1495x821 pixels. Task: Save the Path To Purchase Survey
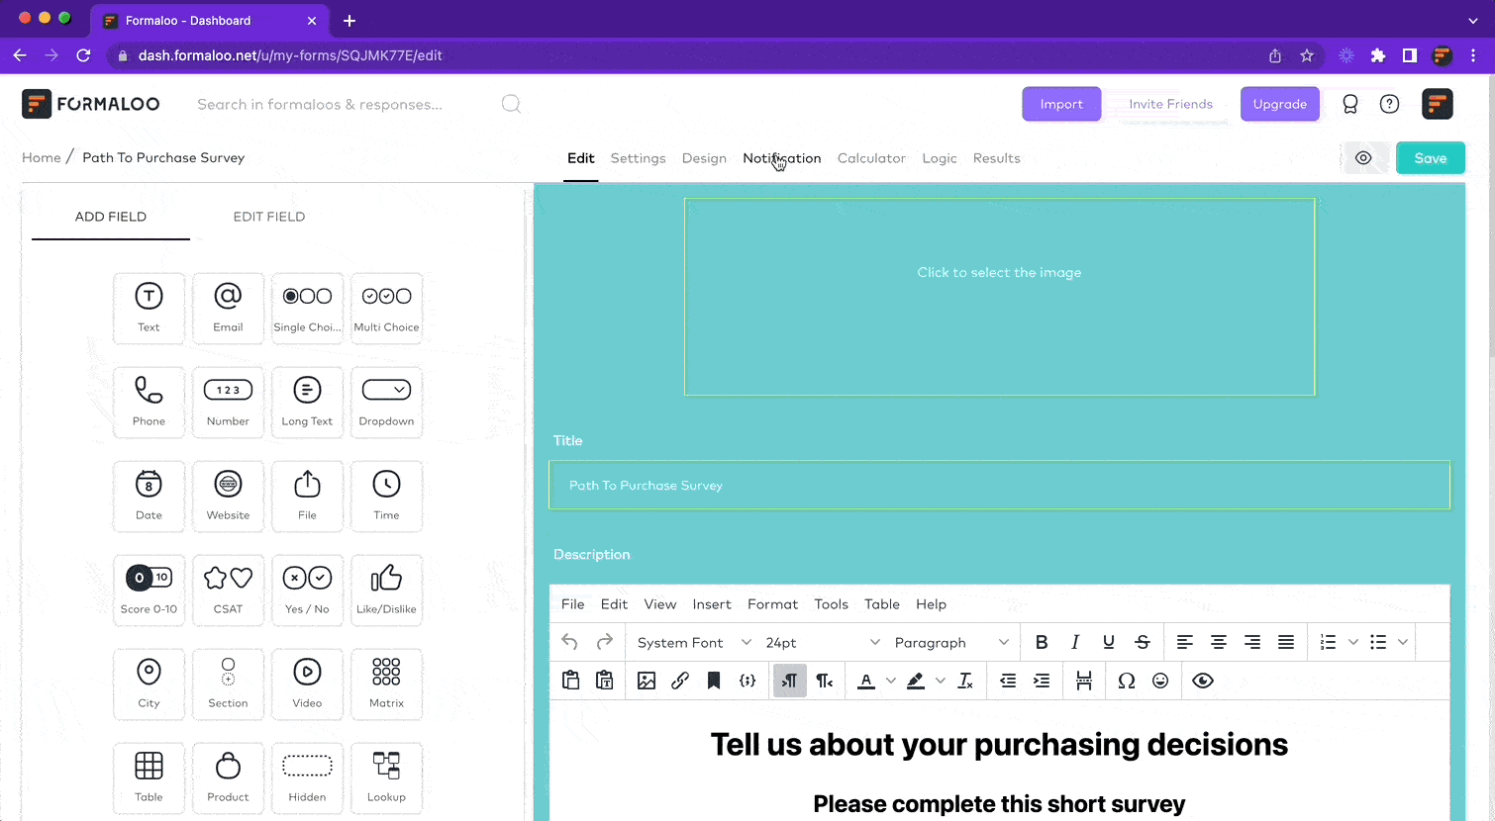pos(1430,157)
